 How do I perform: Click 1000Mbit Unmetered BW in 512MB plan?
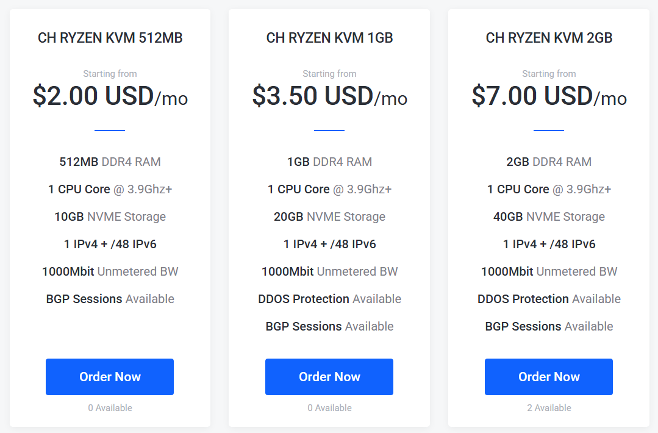click(x=110, y=271)
